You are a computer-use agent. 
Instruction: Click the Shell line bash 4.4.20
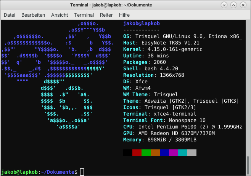point(150,68)
